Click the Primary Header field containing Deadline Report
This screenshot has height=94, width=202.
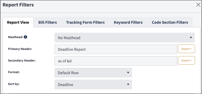[x=116, y=49]
